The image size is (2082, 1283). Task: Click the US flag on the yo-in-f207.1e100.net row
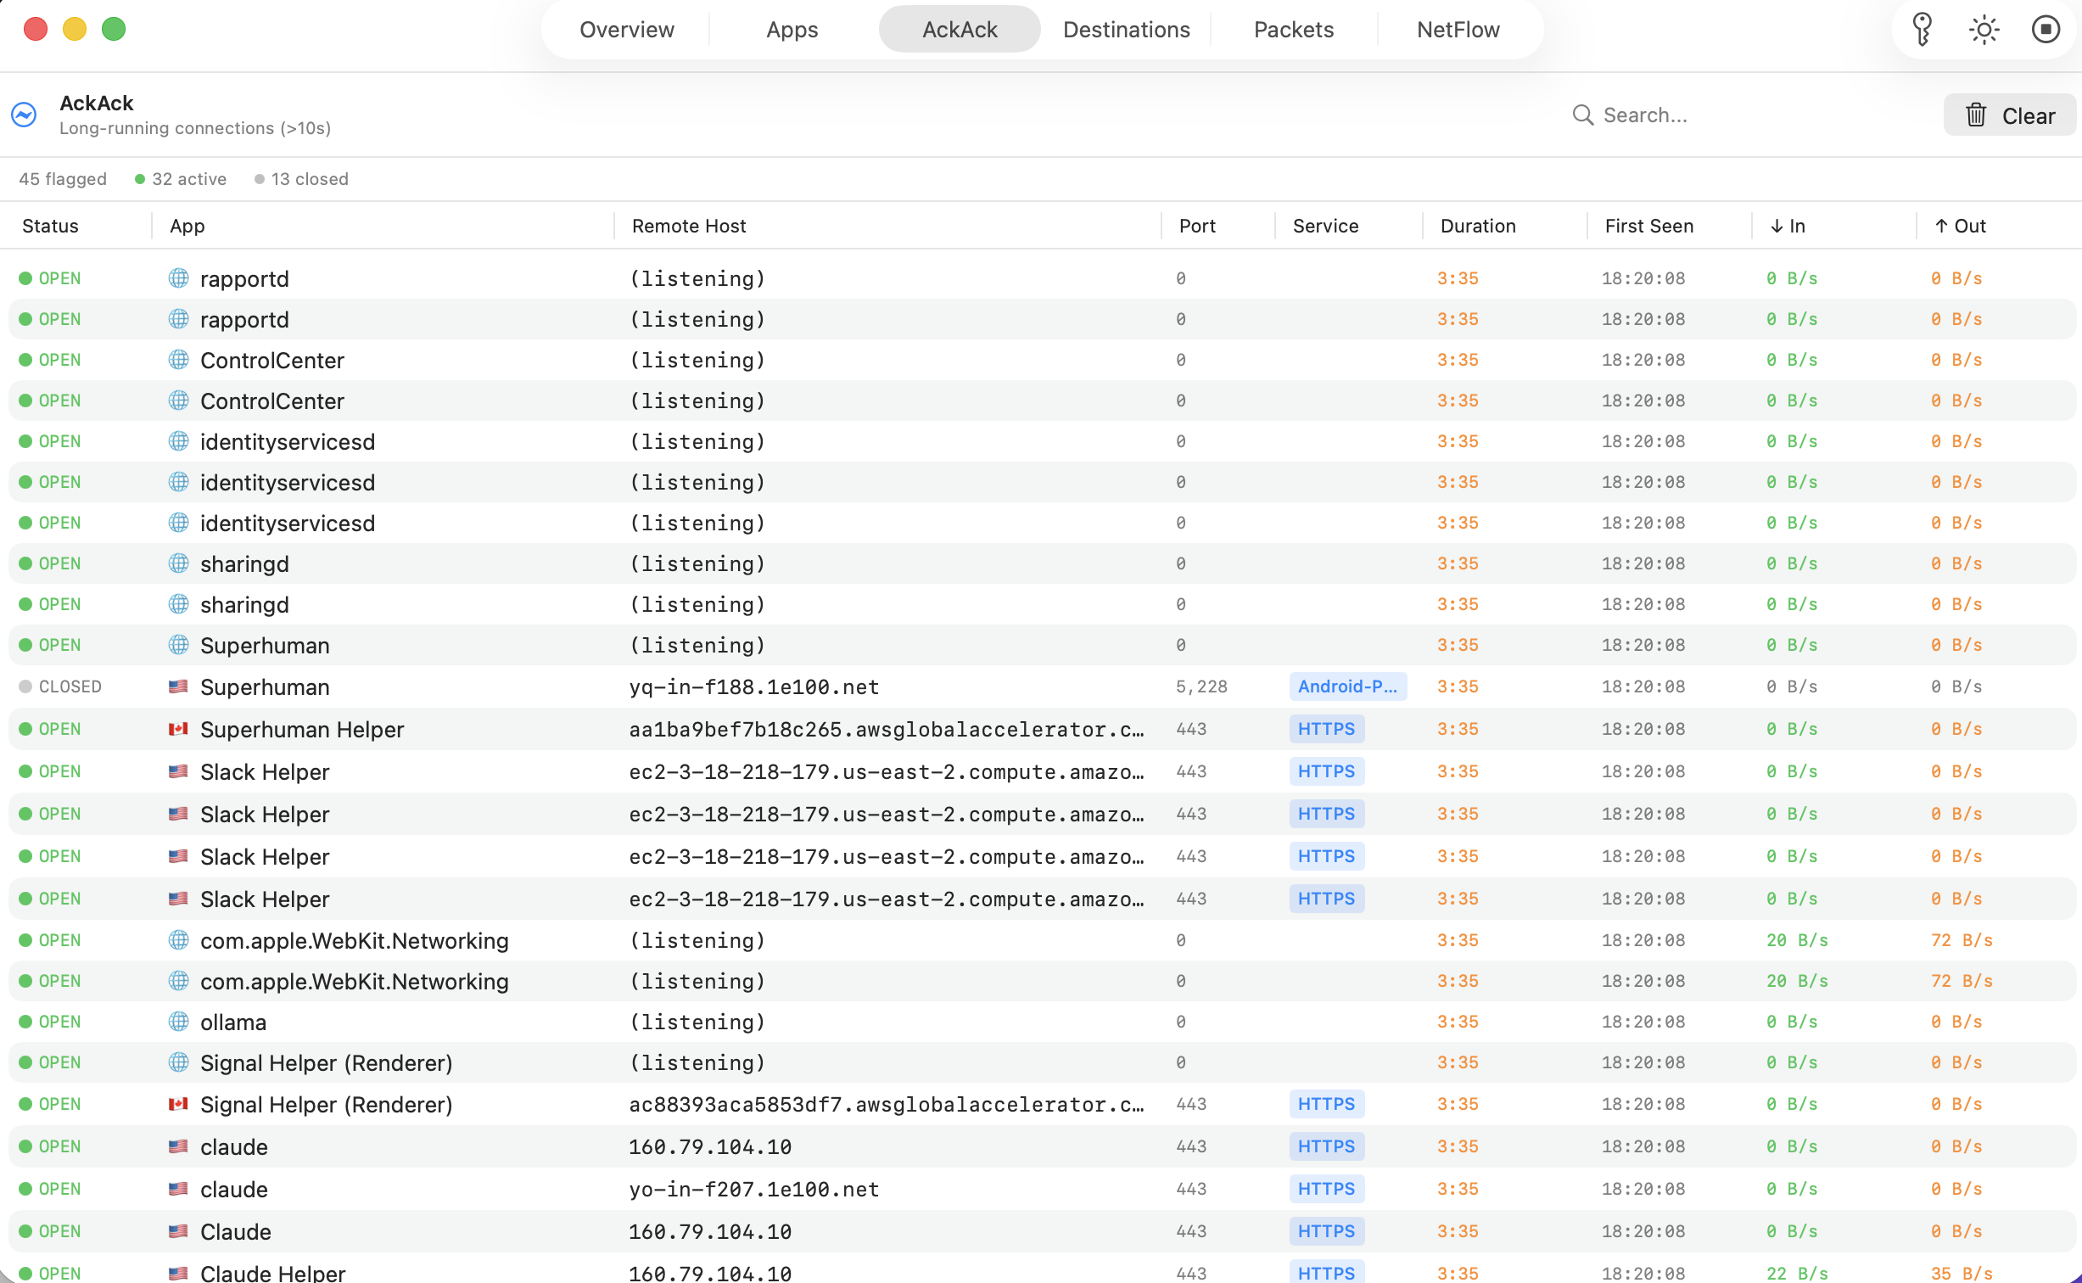pos(178,1189)
